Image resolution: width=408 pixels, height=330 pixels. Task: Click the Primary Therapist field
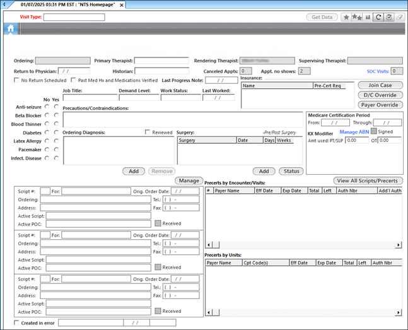click(x=161, y=61)
